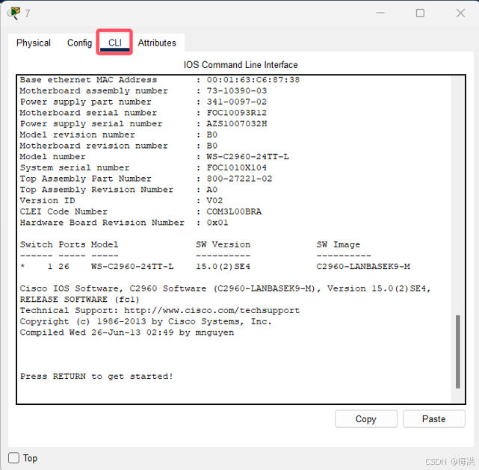Click motherboard serial number FOC10093R12

(236, 113)
